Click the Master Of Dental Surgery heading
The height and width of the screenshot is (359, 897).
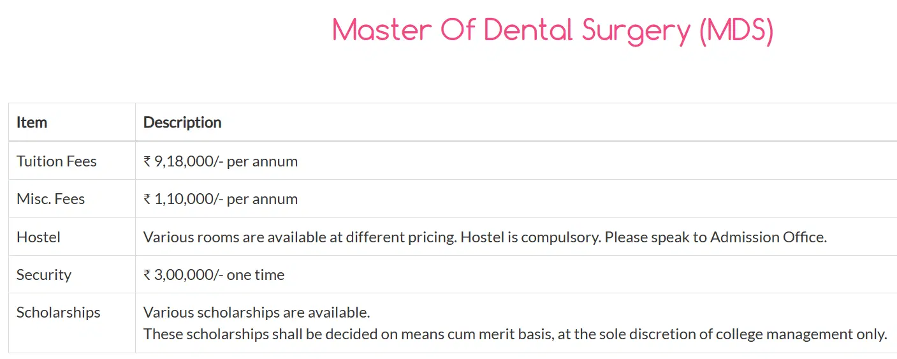pyautogui.click(x=511, y=31)
